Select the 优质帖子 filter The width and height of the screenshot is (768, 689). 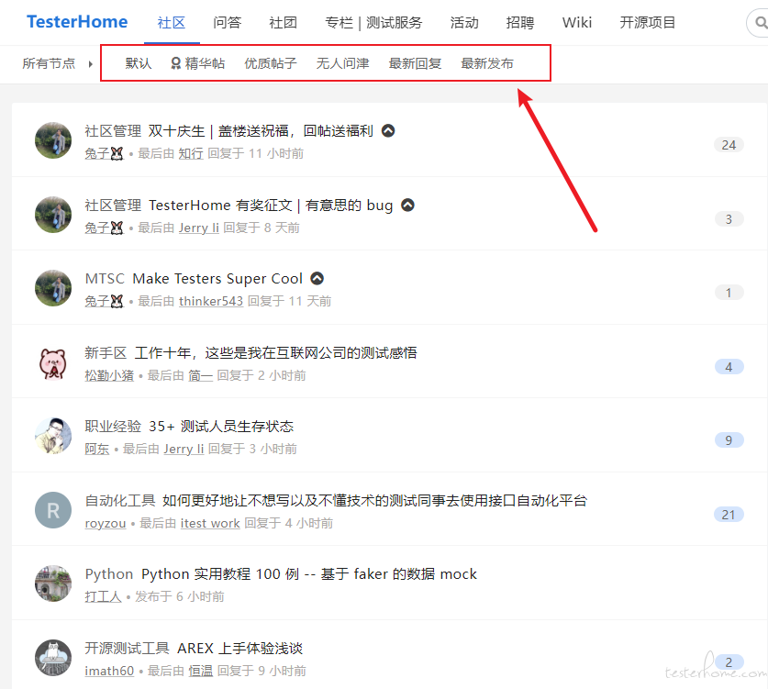pos(271,63)
